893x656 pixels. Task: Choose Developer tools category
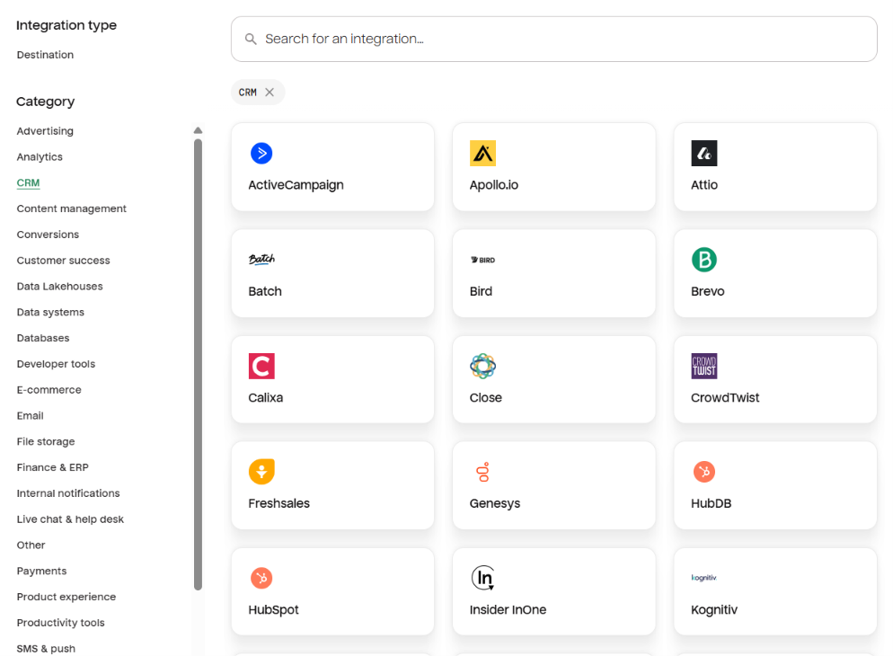click(x=56, y=364)
